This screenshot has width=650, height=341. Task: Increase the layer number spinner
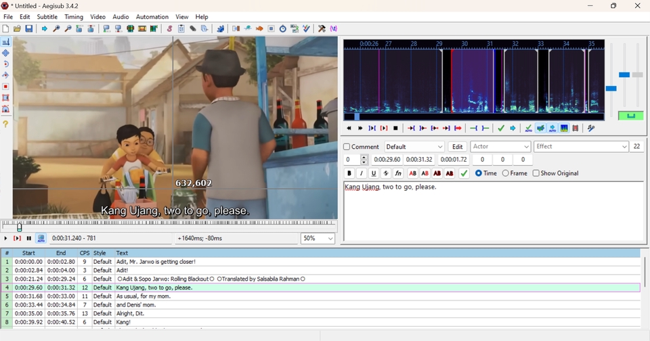(364, 157)
